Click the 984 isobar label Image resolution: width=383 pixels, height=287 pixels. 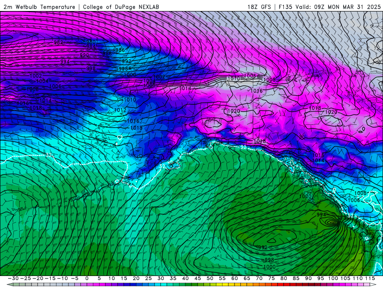point(90,46)
